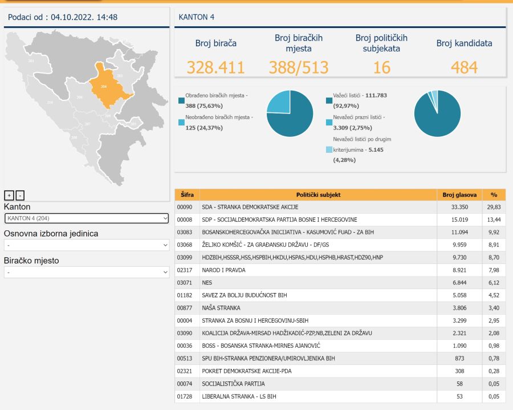The width and height of the screenshot is (513, 410).
Task: Click the Broj glasova column header
Action: [x=459, y=194]
